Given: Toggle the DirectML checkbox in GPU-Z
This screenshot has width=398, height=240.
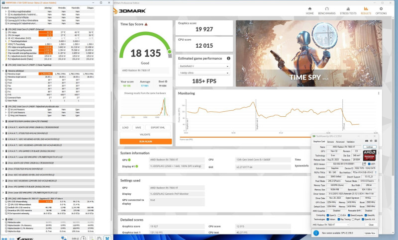Looking at the screenshot, I should tap(366, 215).
